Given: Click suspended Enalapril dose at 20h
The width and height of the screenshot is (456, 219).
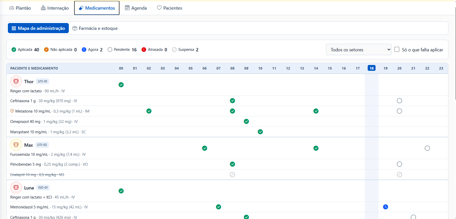Looking at the screenshot, I should pos(400,174).
